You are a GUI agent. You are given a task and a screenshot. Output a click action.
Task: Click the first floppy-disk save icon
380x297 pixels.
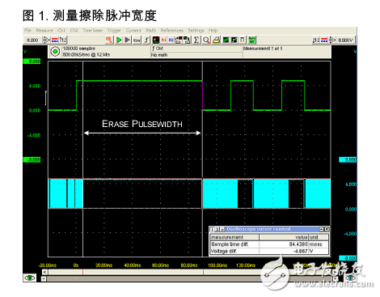(179, 40)
